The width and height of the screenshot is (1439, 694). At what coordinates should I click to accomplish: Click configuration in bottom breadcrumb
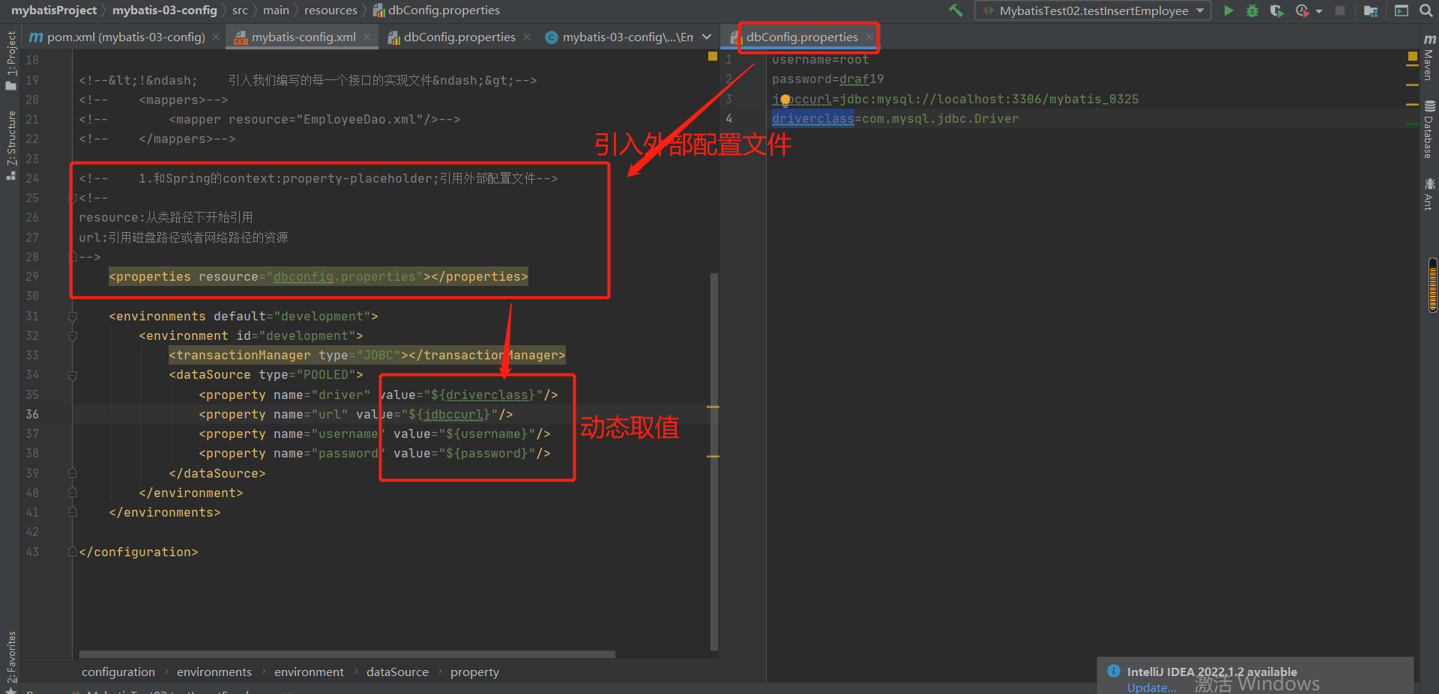(x=118, y=672)
